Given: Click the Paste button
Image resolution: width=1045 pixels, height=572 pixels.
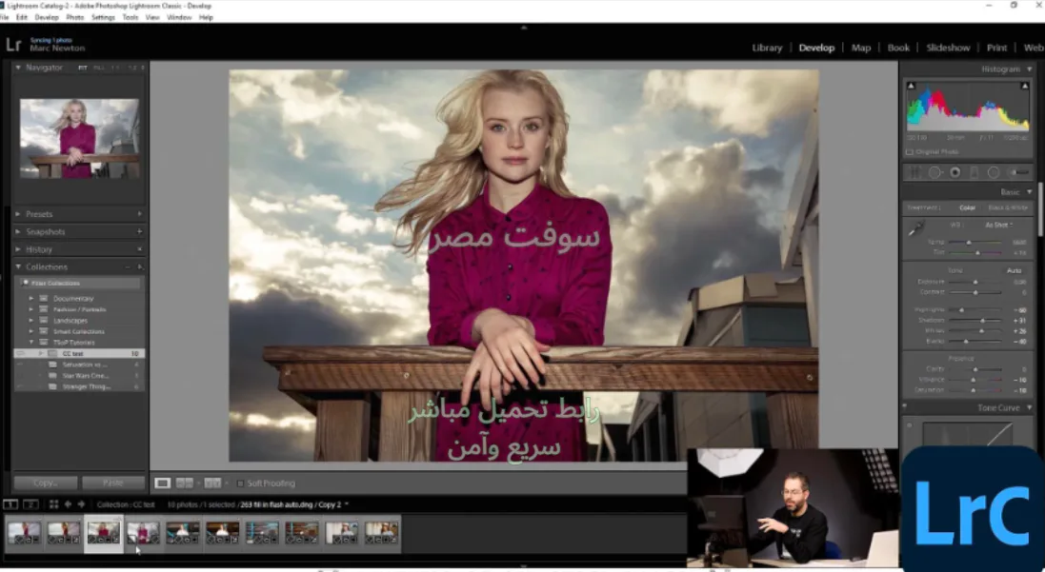Looking at the screenshot, I should point(112,483).
